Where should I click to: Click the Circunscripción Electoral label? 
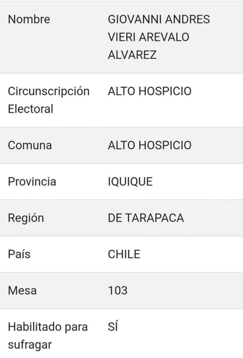tap(49, 100)
